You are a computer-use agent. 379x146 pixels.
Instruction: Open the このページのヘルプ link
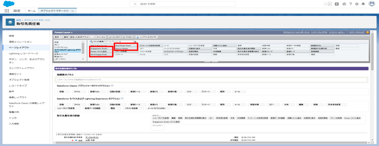click(x=356, y=32)
